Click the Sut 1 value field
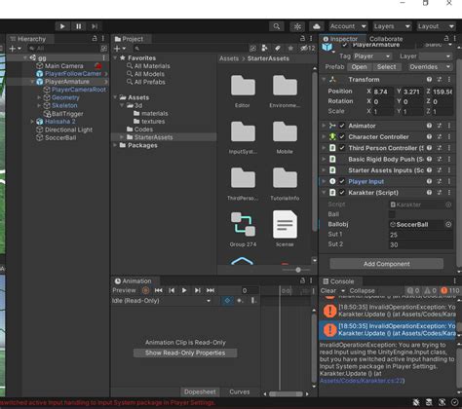462x409 pixels. 421,235
